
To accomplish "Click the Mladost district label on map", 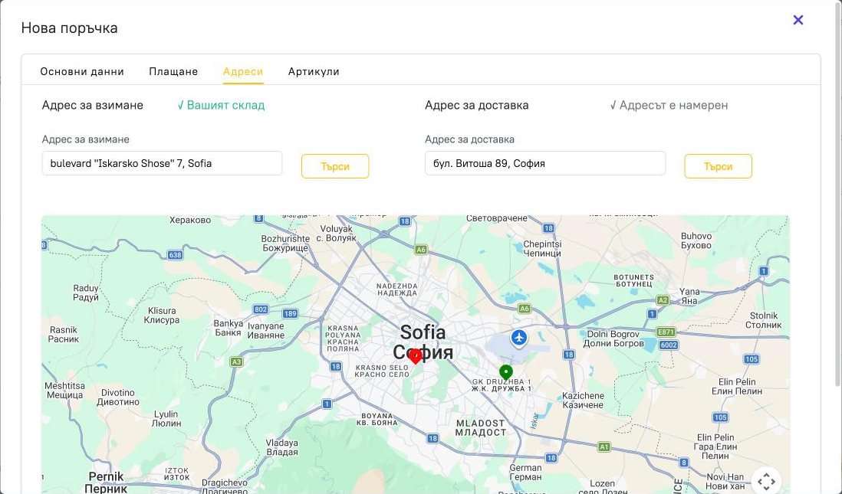I will point(481,427).
